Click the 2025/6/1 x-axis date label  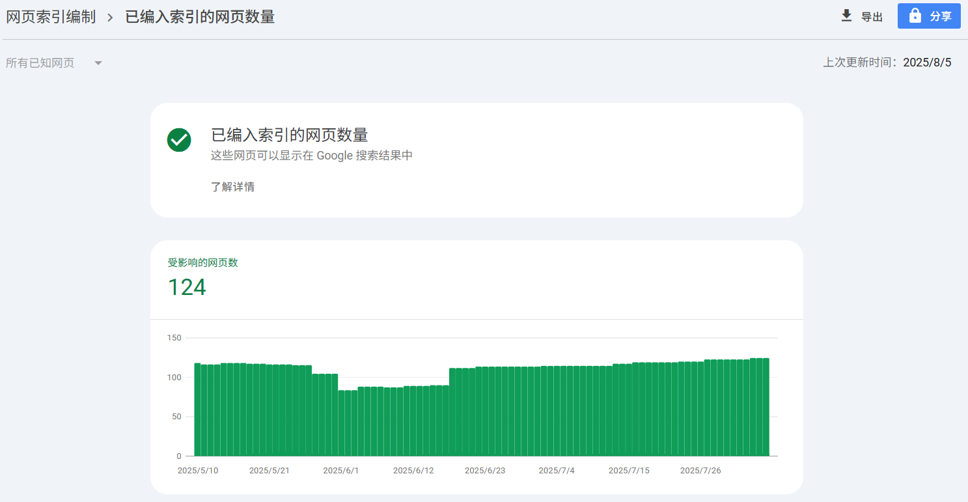pos(341,471)
